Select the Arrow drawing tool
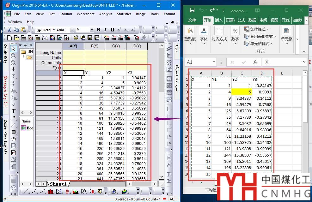Viewport: 312px width, 202px height. [14, 118]
